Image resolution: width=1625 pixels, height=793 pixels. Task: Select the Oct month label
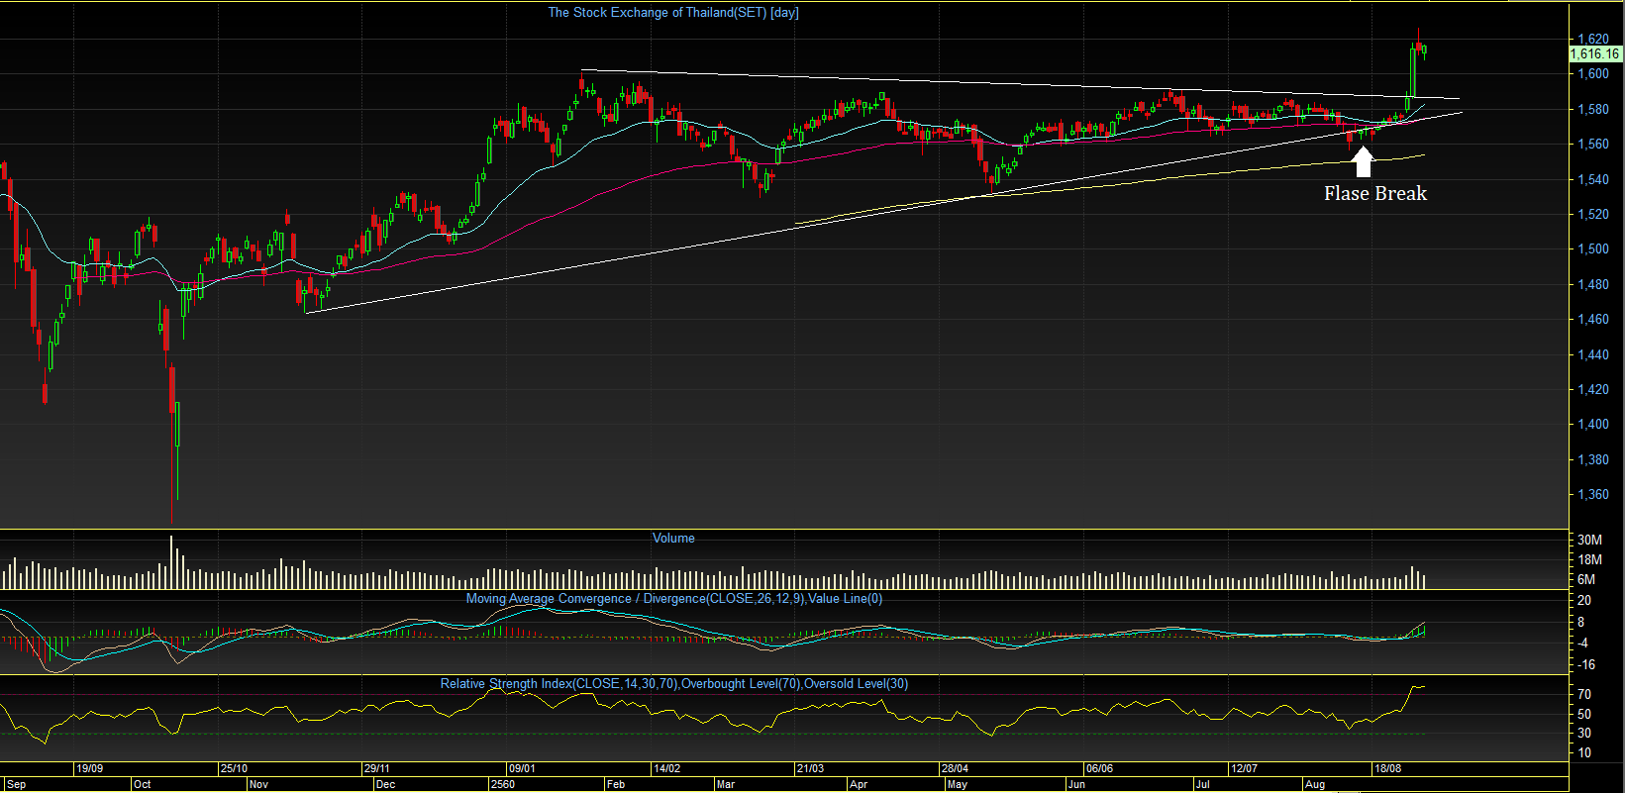point(143,784)
